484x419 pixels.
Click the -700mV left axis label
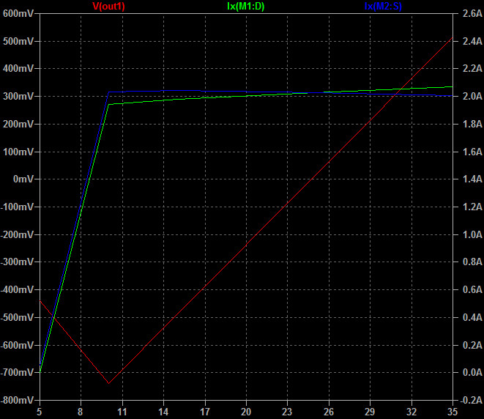point(17,372)
